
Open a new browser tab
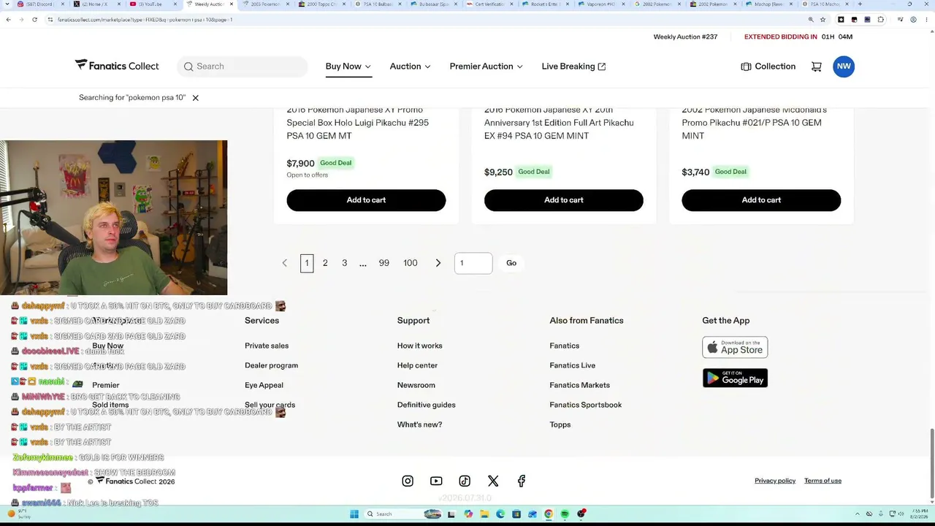(860, 4)
